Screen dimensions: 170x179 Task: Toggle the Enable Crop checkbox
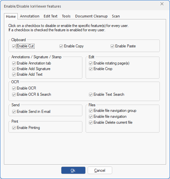click(91, 69)
